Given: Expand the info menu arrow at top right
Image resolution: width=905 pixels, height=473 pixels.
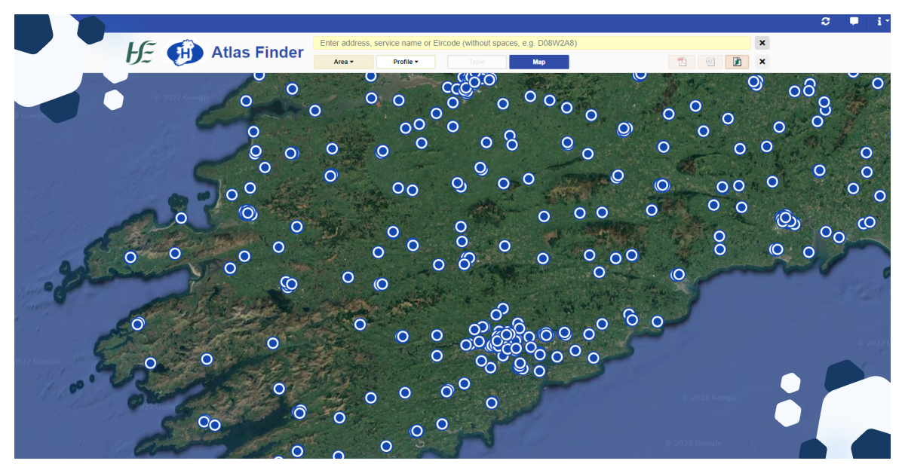Looking at the screenshot, I should (887, 20).
